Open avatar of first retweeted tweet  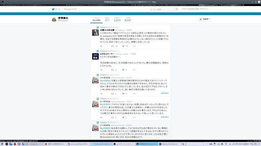tap(95, 32)
